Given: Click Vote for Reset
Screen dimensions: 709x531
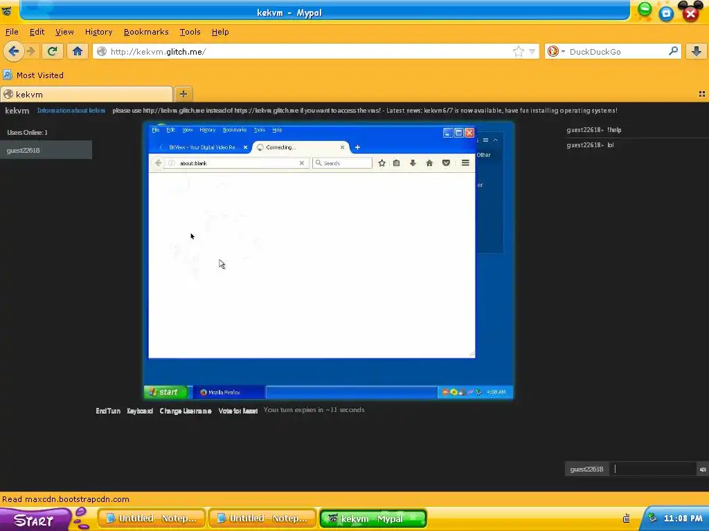Looking at the screenshot, I should click(238, 411).
